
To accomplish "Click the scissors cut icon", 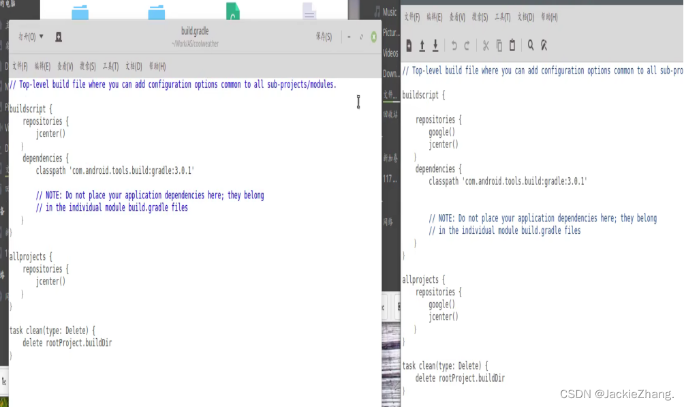I will (486, 46).
